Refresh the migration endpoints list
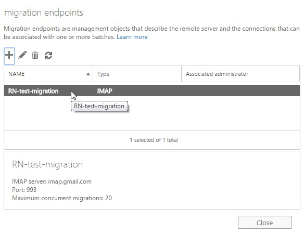Viewport: 304px width, 234px height. click(x=48, y=56)
